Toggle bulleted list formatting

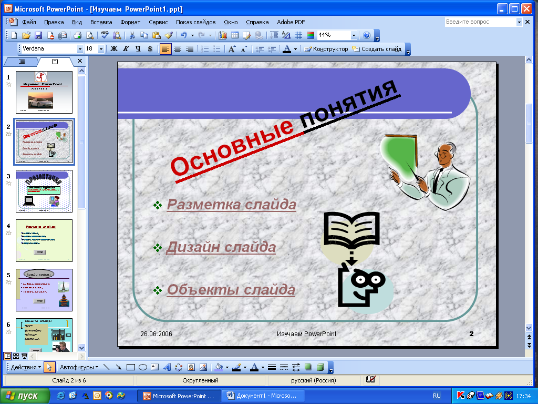point(217,49)
